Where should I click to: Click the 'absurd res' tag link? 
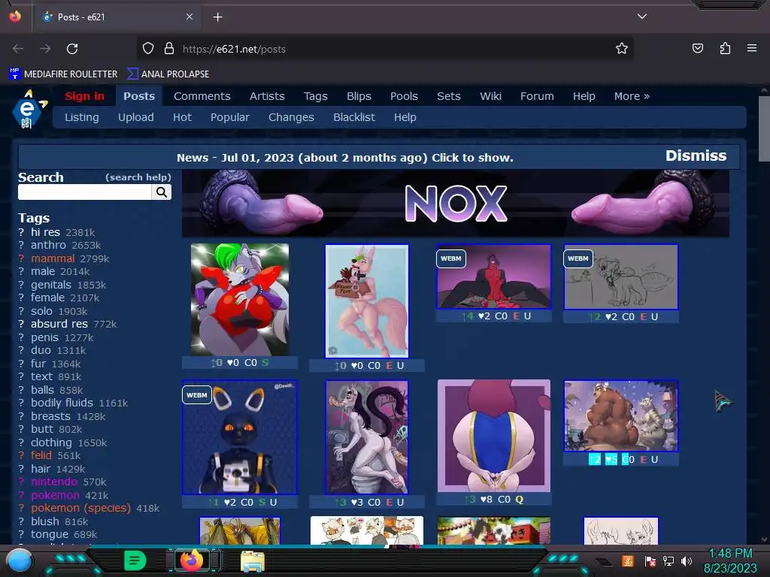tap(59, 324)
